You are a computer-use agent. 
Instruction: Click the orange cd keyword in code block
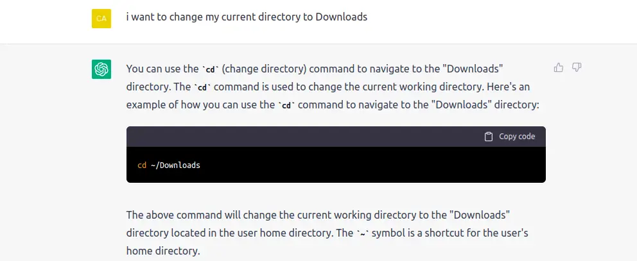(x=142, y=165)
